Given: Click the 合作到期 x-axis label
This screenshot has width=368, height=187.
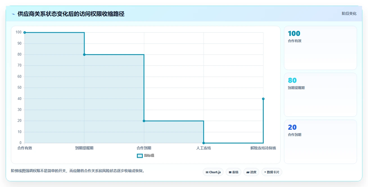Looking at the screenshot, I should pyautogui.click(x=144, y=148).
